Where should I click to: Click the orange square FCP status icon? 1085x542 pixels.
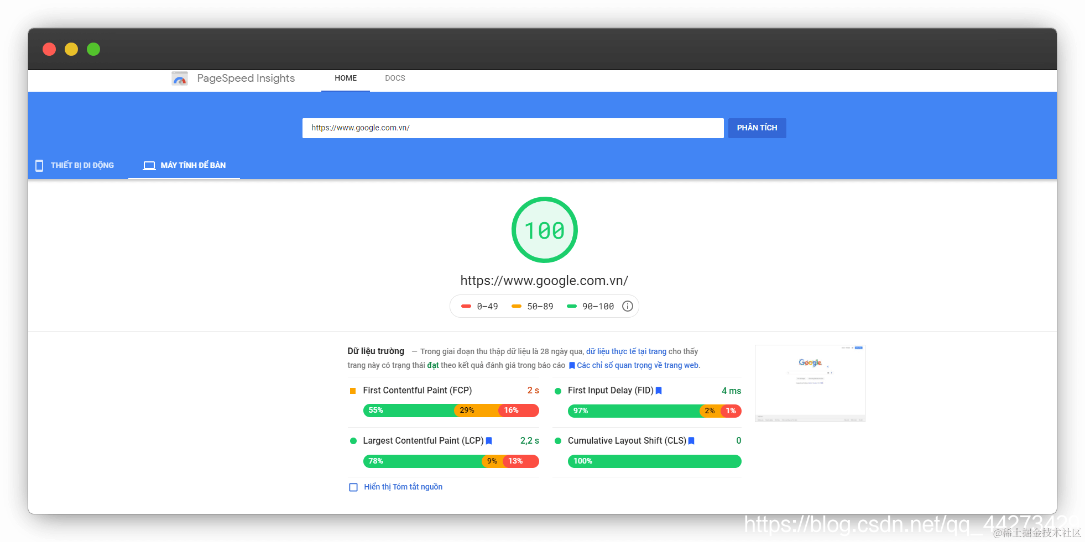(x=353, y=391)
